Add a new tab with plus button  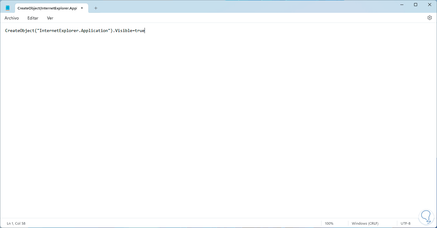96,8
